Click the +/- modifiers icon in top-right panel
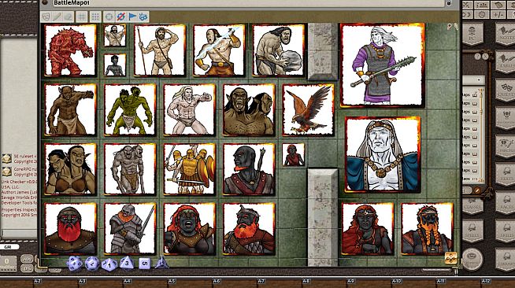The height and width of the screenshot is (288, 515). click(x=499, y=14)
